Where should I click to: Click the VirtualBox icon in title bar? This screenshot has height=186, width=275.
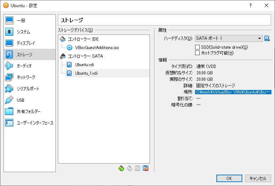pyautogui.click(x=6, y=5)
